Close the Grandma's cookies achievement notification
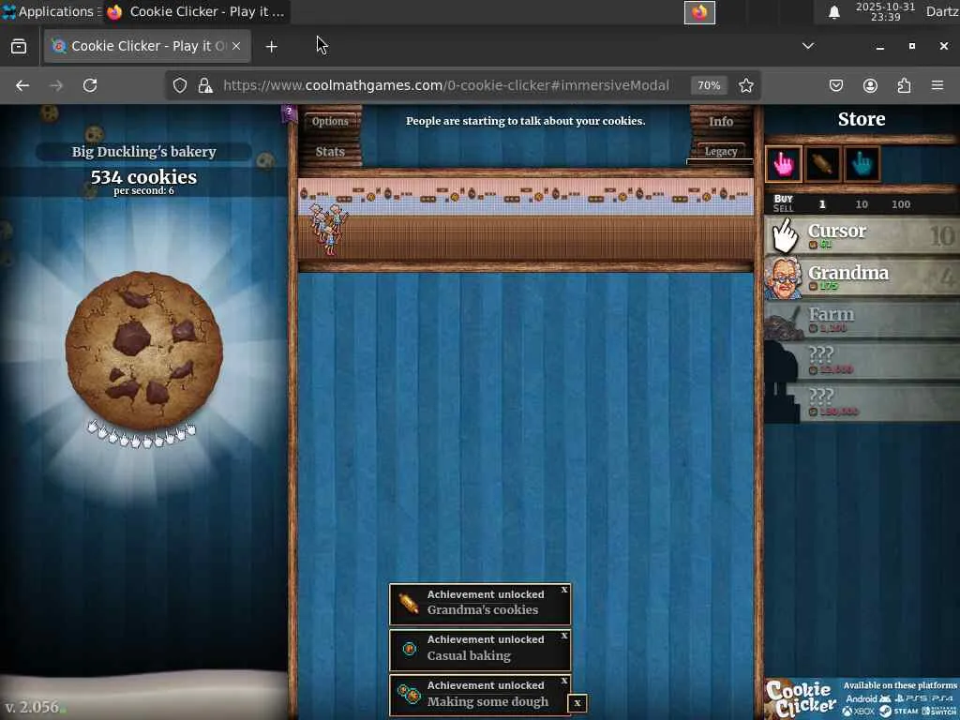This screenshot has height=720, width=960. tap(564, 591)
